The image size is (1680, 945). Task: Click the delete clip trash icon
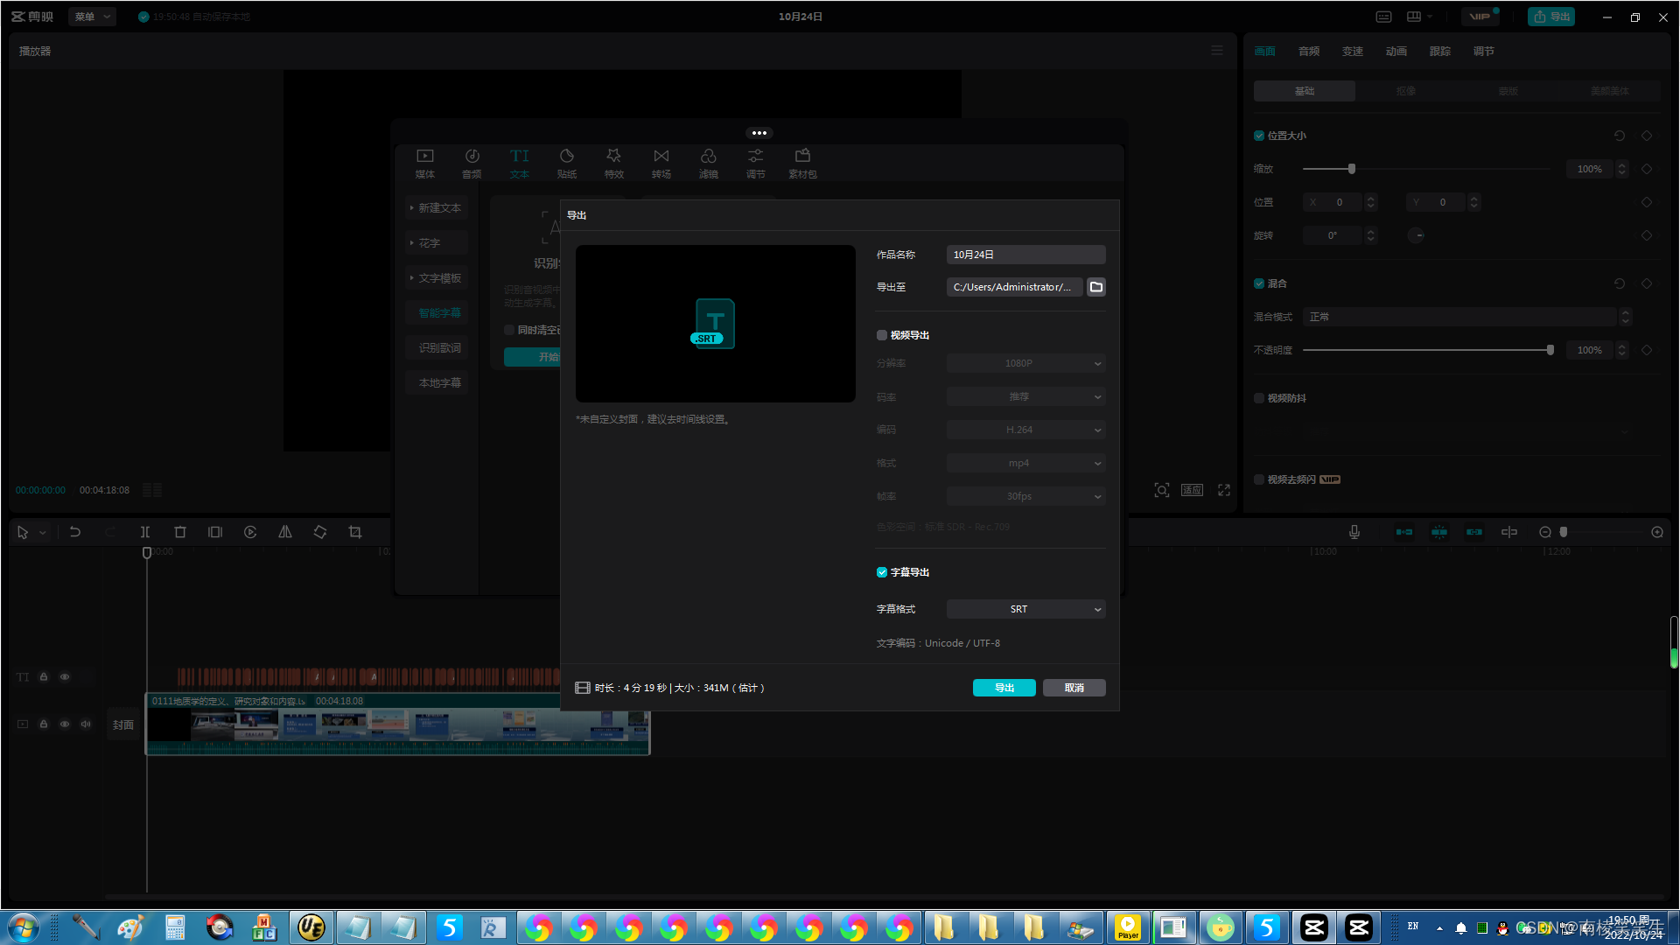(x=180, y=532)
